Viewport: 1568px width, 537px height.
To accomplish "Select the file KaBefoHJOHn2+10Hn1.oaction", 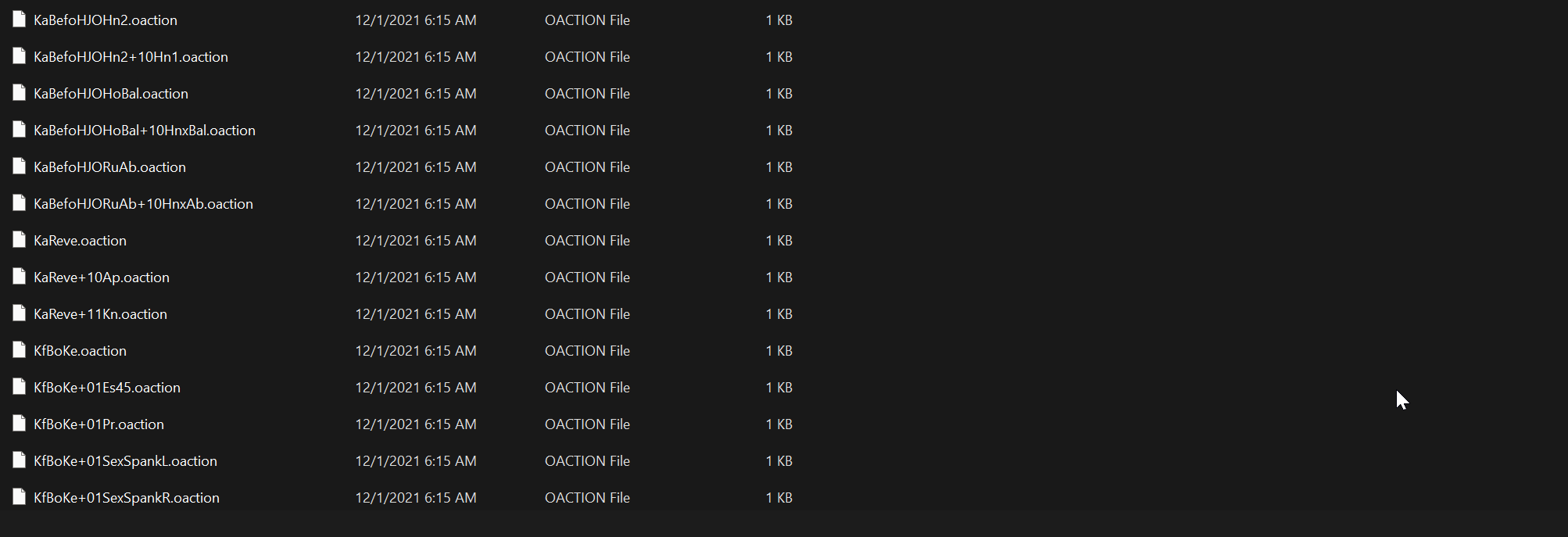I will click(x=131, y=57).
